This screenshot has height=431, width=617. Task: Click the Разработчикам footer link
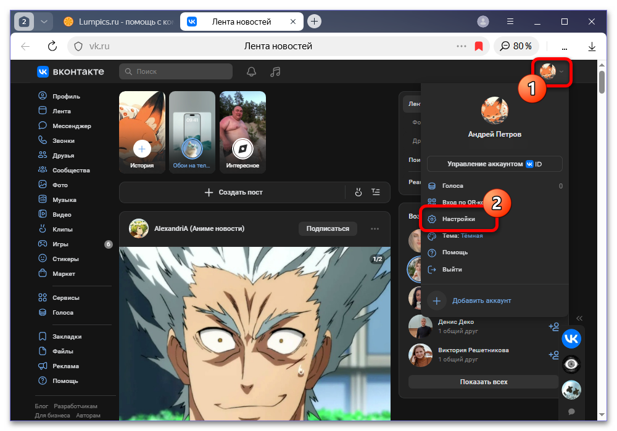tap(75, 406)
